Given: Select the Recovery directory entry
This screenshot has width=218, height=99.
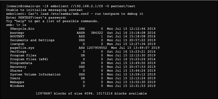Looking at the screenshot, I should click(x=18, y=67).
